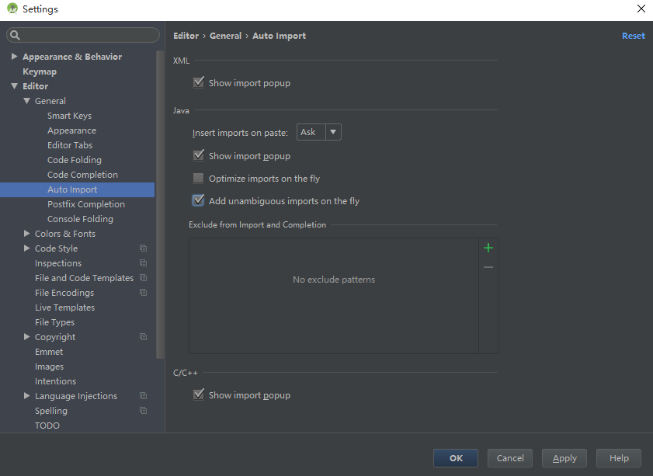The width and height of the screenshot is (653, 476).
Task: Enable Optimize imports on the fly
Action: point(199,179)
